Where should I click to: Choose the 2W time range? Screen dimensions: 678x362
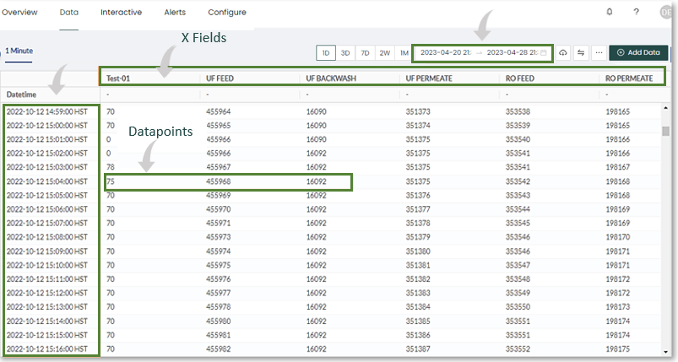click(x=385, y=52)
